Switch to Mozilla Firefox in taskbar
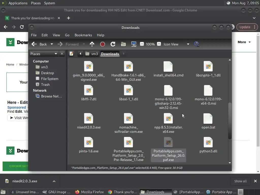Viewport: 260px width, 195px height. pyautogui.click(x=90, y=192)
